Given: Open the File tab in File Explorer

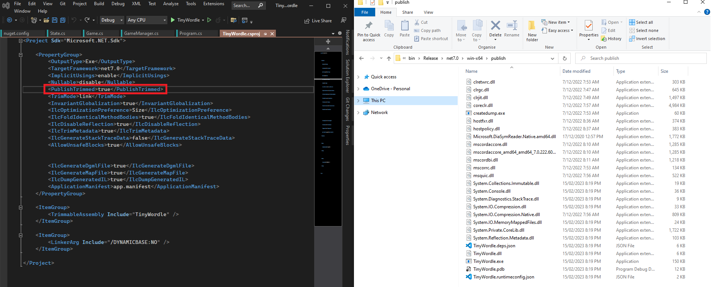Looking at the screenshot, I should (365, 12).
